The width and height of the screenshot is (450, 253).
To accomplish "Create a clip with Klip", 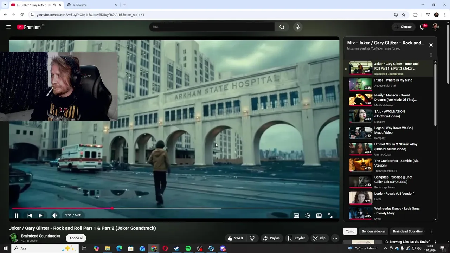I will pyautogui.click(x=319, y=238).
